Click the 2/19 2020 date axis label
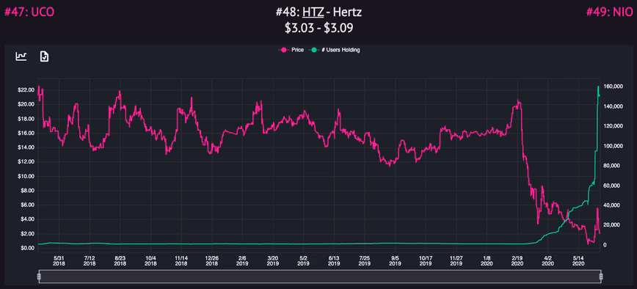The image size is (637, 289). coord(517,260)
